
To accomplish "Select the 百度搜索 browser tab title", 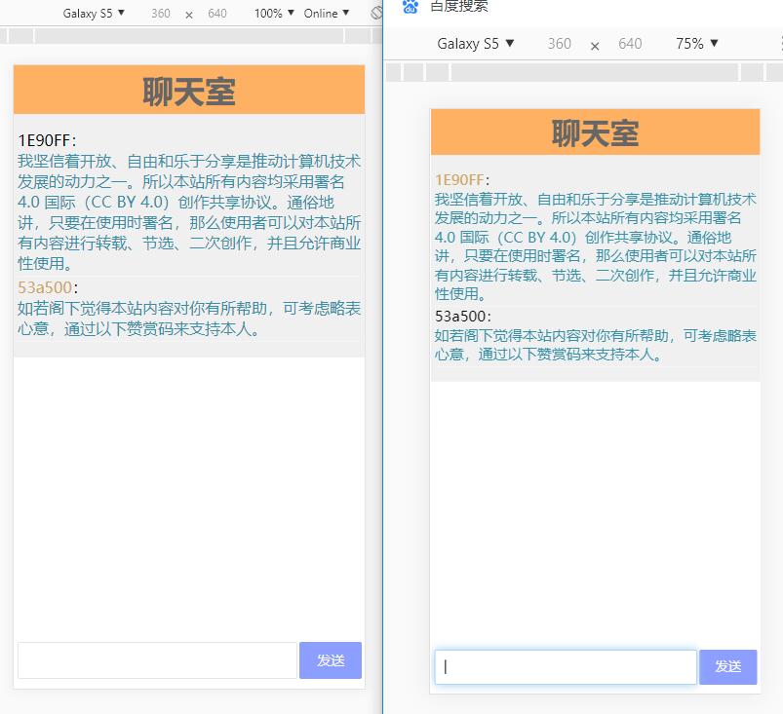I will (458, 6).
